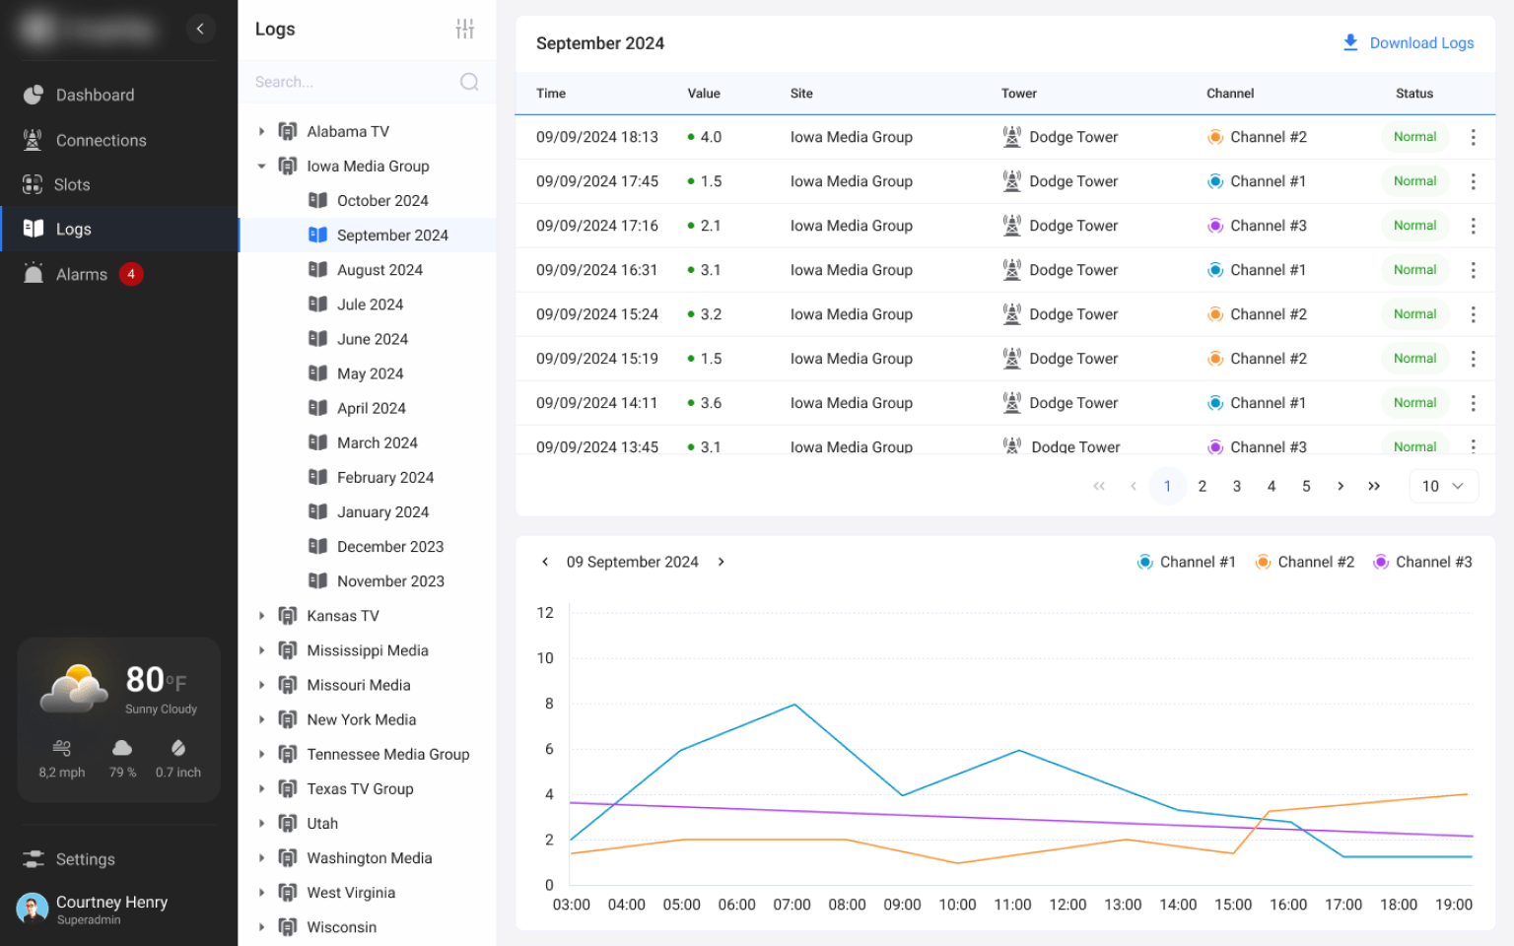
Task: Jump to the last logs page
Action: (x=1374, y=486)
